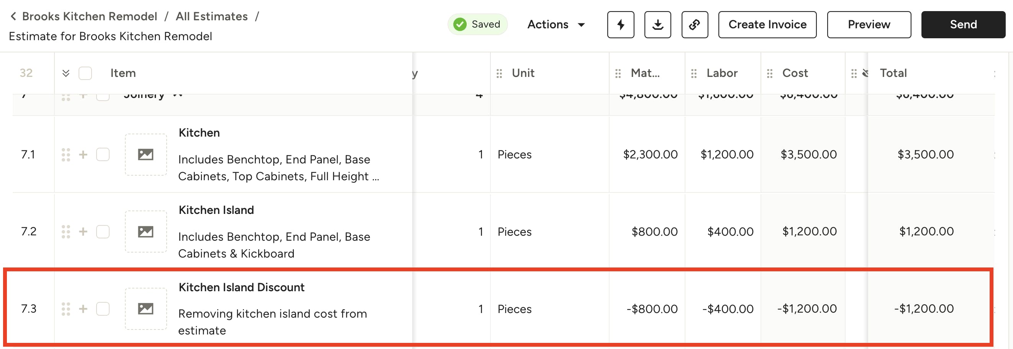The height and width of the screenshot is (349, 1013).
Task: Click the Send button
Action: [x=963, y=24]
